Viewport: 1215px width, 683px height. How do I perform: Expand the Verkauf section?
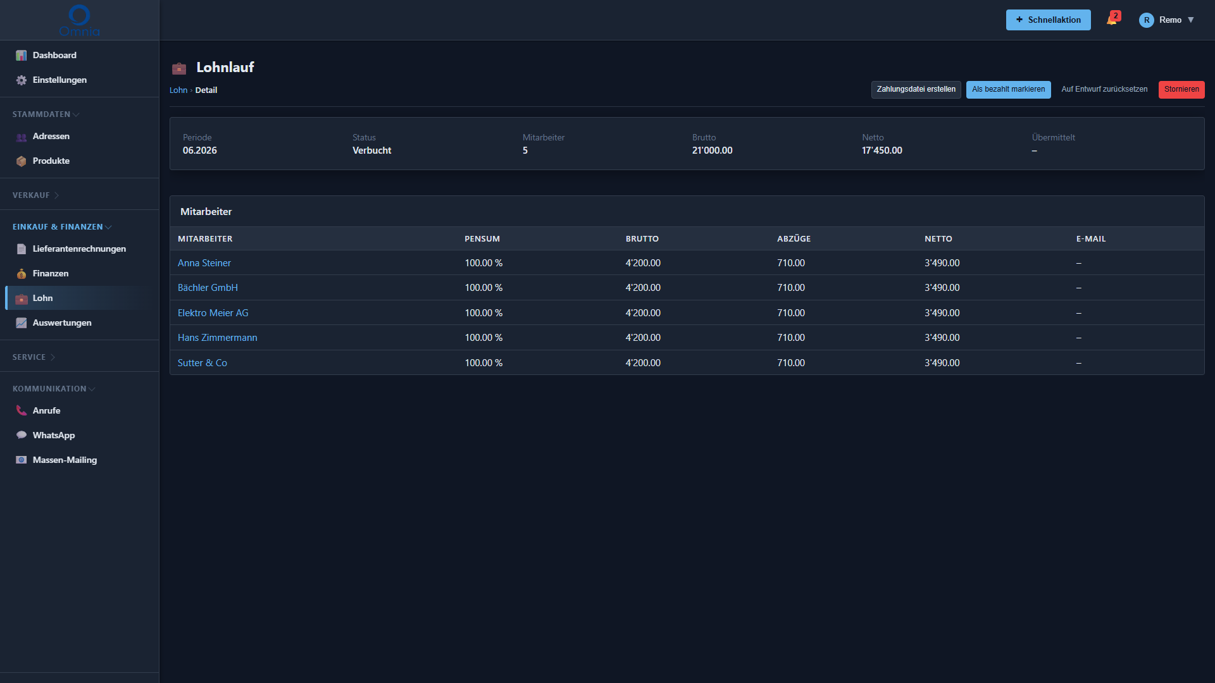tap(35, 195)
